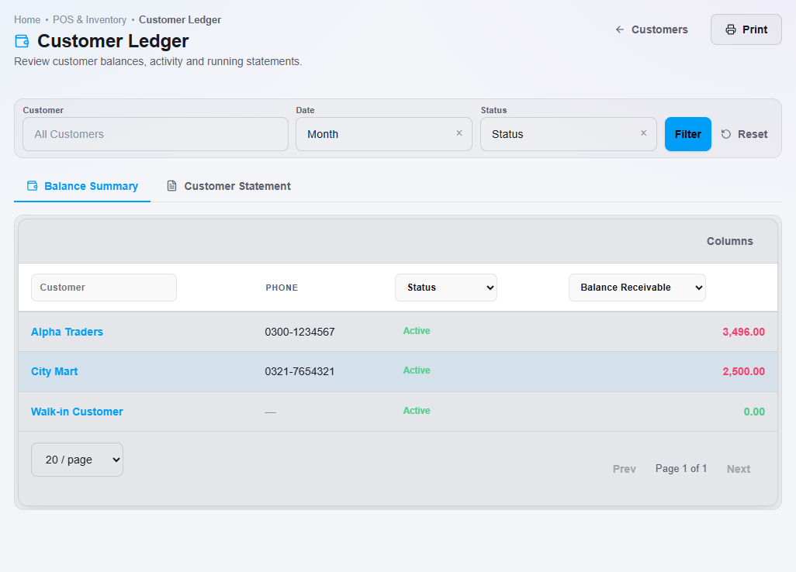
Task: Click the reset arrow icon beside Reset
Action: coord(726,134)
